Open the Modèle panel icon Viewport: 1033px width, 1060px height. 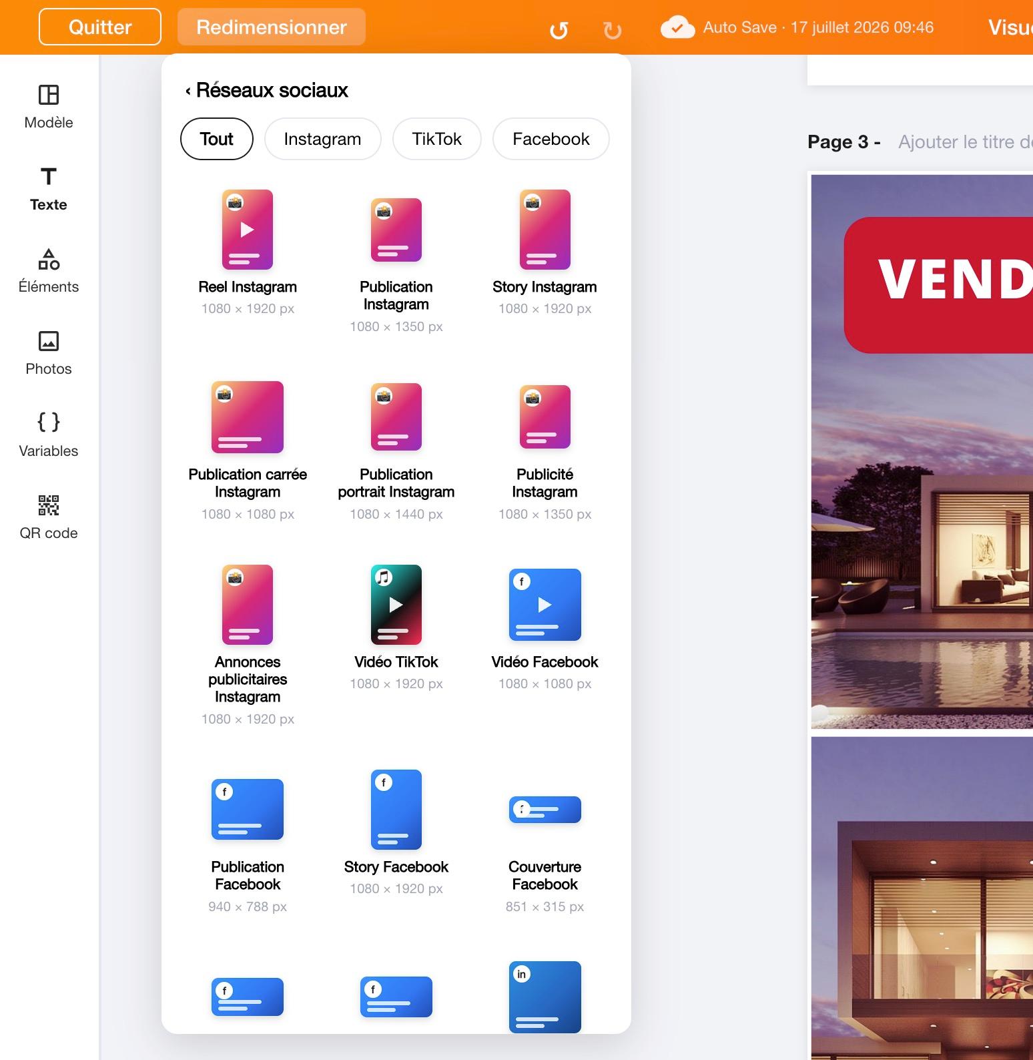[49, 95]
